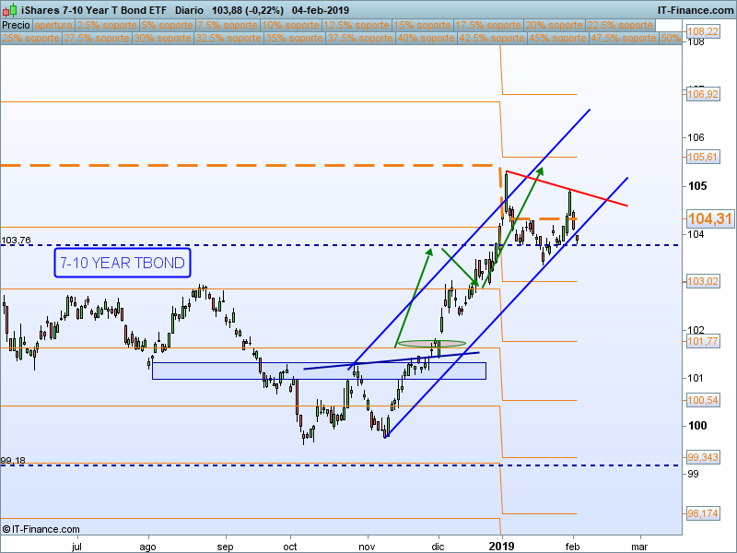Viewport: 737px width, 553px height.
Task: Select the 7-10 YEAR TBOND text box
Action: tap(123, 263)
